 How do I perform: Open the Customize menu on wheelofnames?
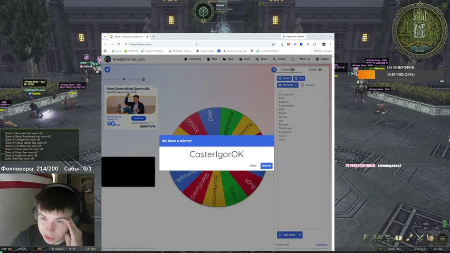pyautogui.click(x=193, y=59)
